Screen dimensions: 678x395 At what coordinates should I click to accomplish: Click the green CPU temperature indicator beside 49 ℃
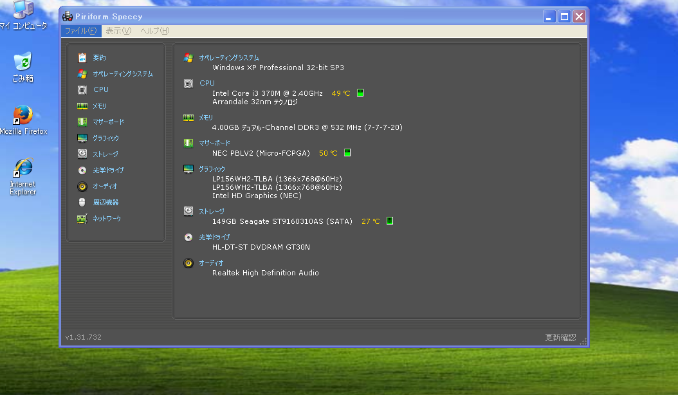[x=360, y=93]
